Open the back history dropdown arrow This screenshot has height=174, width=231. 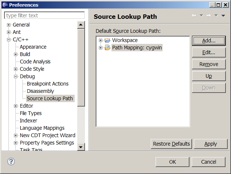[x=201, y=15]
